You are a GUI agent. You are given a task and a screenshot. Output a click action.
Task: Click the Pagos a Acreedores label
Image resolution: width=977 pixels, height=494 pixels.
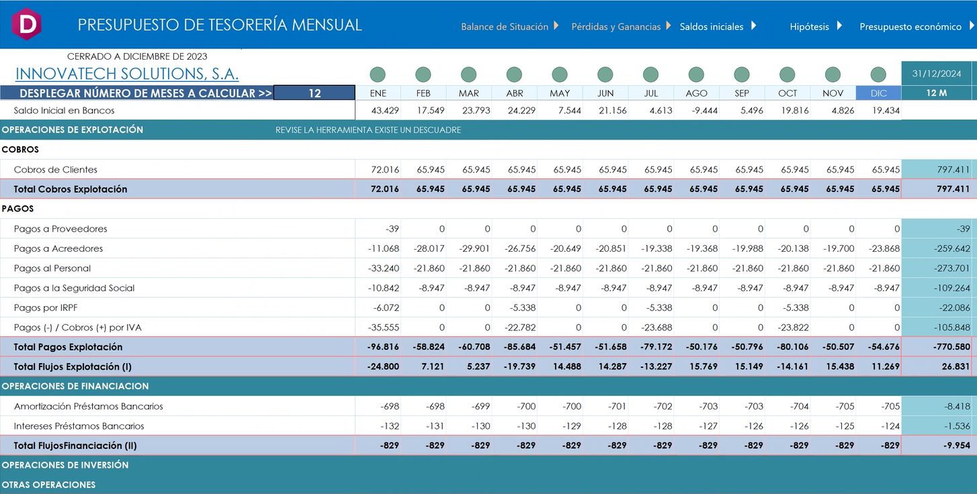[58, 248]
